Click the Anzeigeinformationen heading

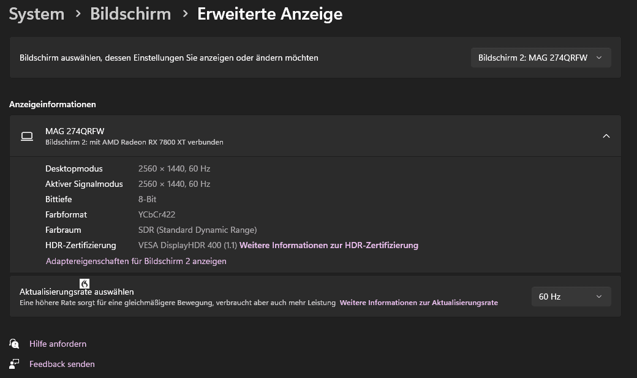(x=53, y=105)
